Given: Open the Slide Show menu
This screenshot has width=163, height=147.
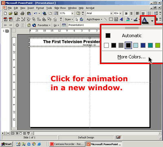Looking at the screenshot, I should 60,8.
